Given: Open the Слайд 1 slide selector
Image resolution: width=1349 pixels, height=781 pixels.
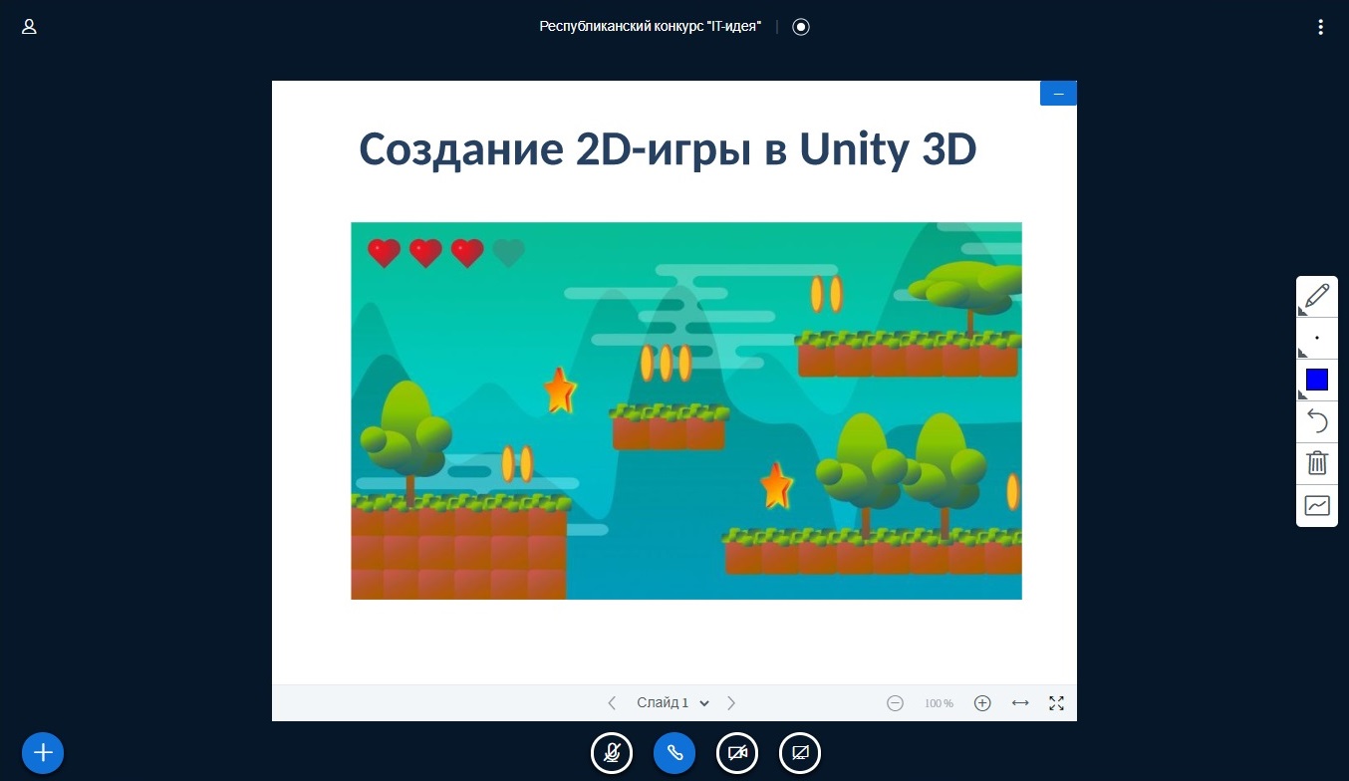Looking at the screenshot, I should tap(673, 703).
